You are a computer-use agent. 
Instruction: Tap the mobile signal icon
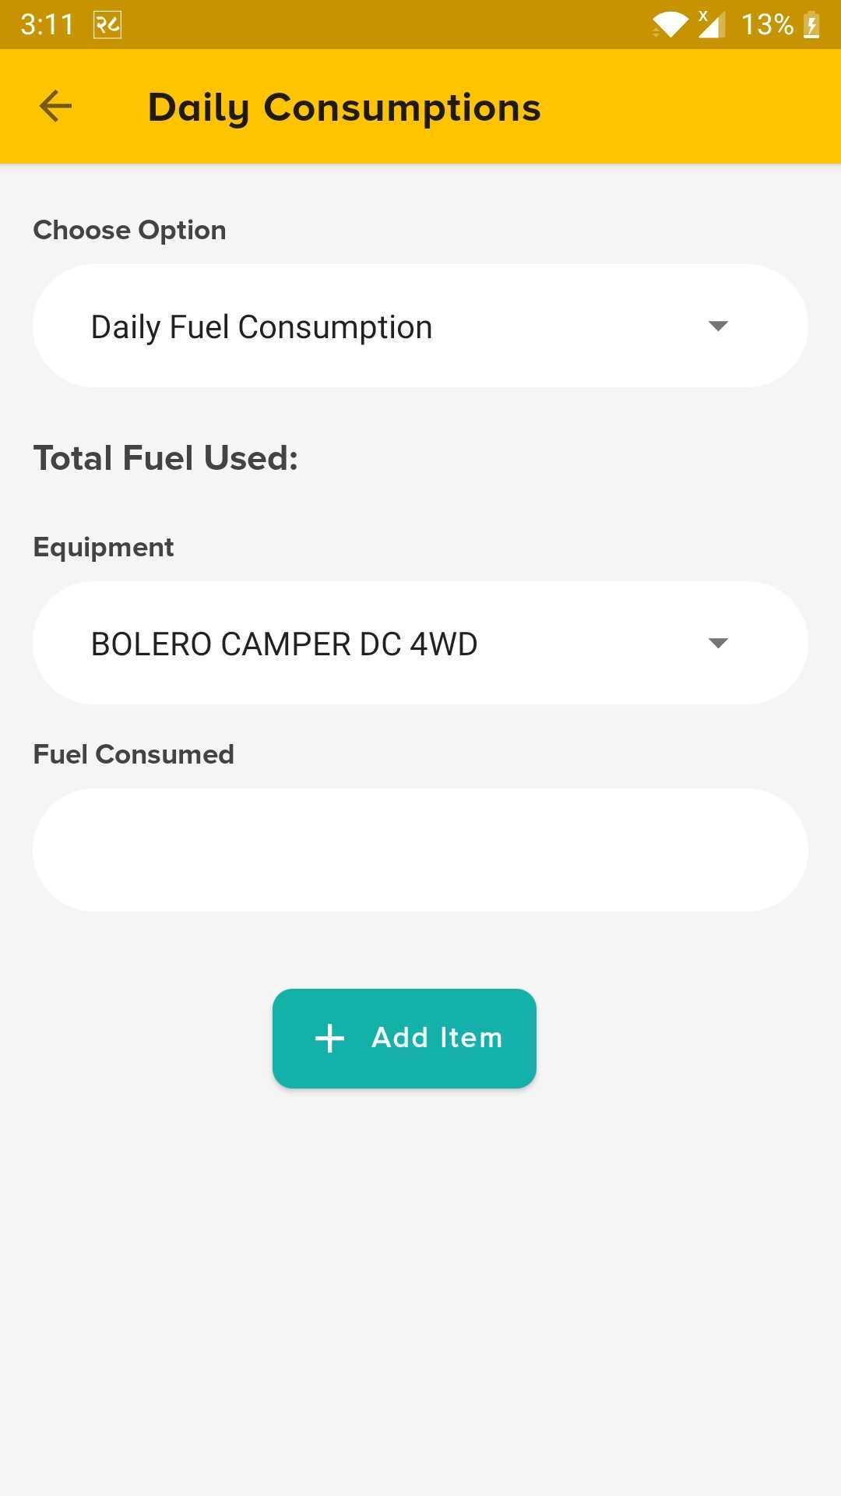(711, 24)
